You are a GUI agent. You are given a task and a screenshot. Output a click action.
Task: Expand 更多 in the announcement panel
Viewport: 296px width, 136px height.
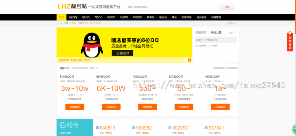click(232, 33)
